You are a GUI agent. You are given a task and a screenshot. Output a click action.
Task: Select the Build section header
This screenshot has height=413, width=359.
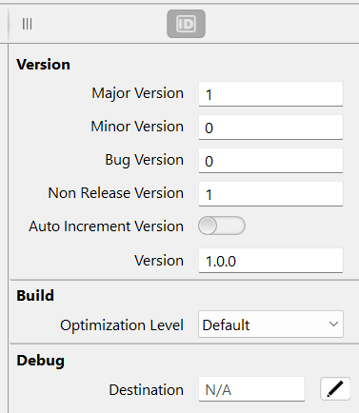point(35,295)
